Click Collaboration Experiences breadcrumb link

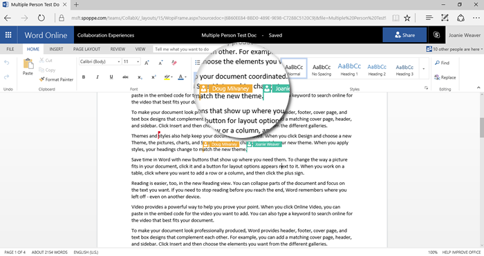[x=106, y=35]
